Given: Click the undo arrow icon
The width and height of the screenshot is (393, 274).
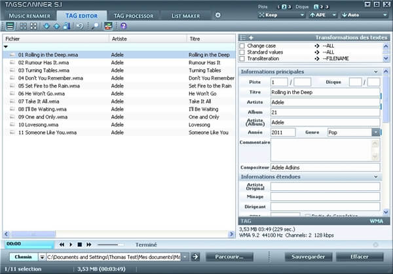Looking at the screenshot, I should (80, 26).
